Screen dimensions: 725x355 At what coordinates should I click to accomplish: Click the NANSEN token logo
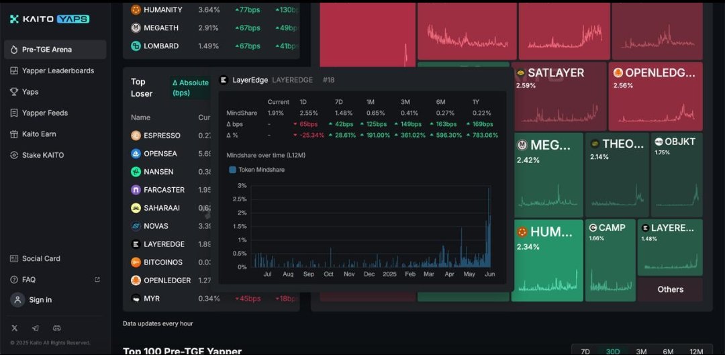click(x=136, y=172)
